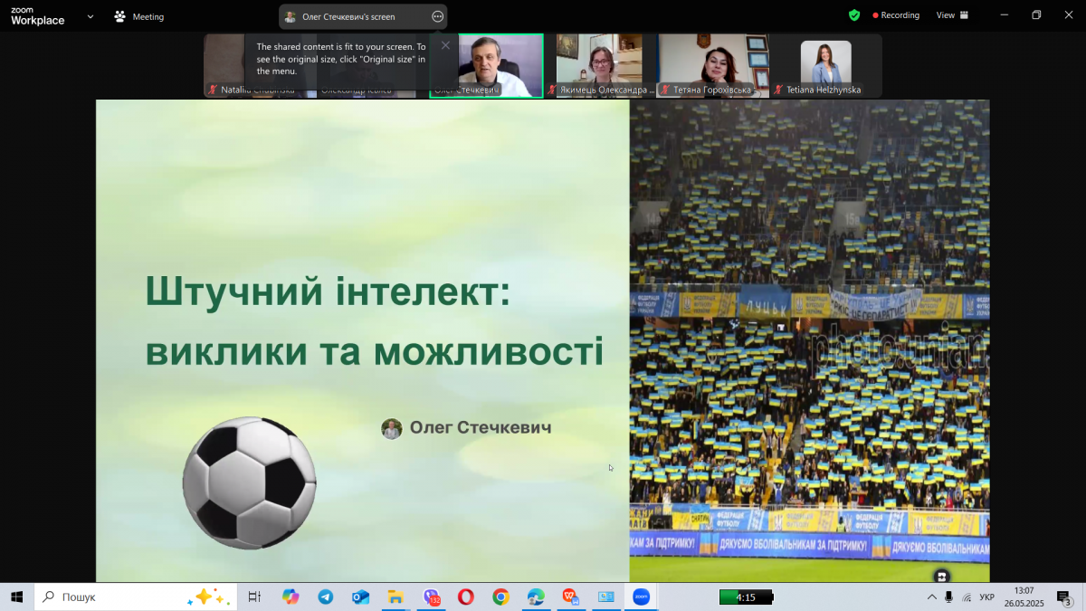Dismiss the shared content fit tooltip
The height and width of the screenshot is (611, 1086).
tap(445, 45)
